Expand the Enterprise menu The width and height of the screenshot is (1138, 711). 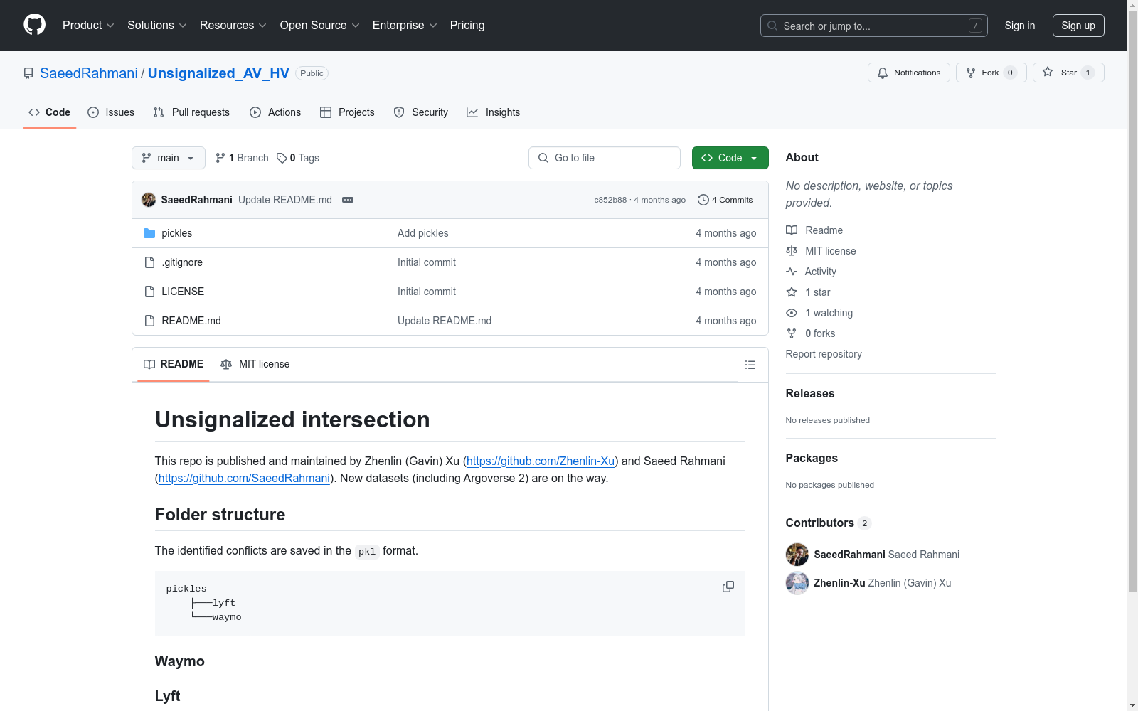point(405,26)
